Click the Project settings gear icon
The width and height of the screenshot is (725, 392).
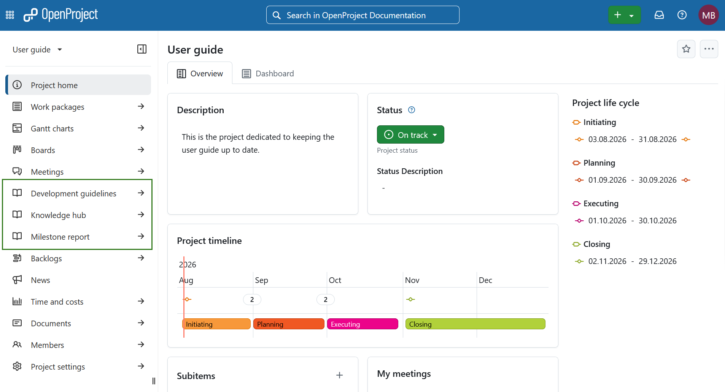click(17, 366)
